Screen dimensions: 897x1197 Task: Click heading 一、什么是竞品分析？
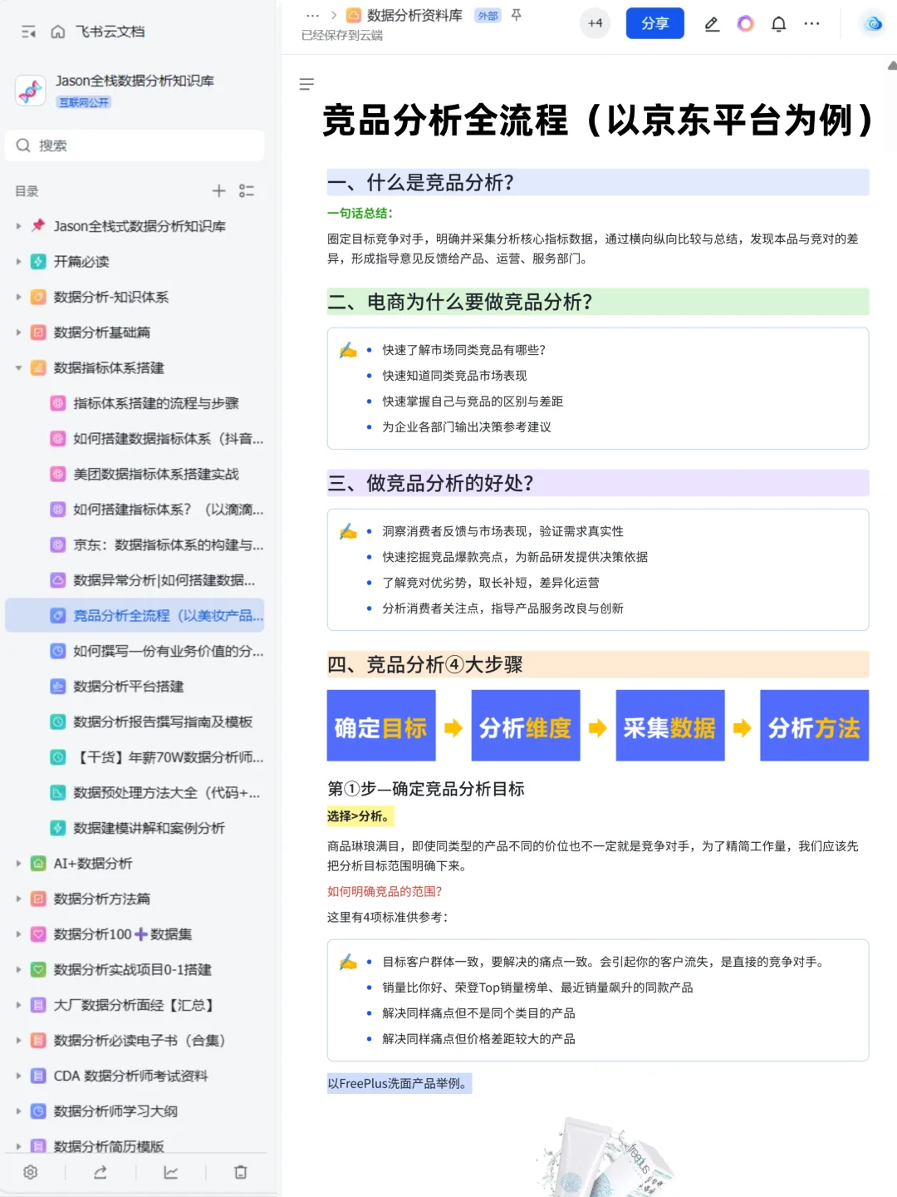(420, 183)
